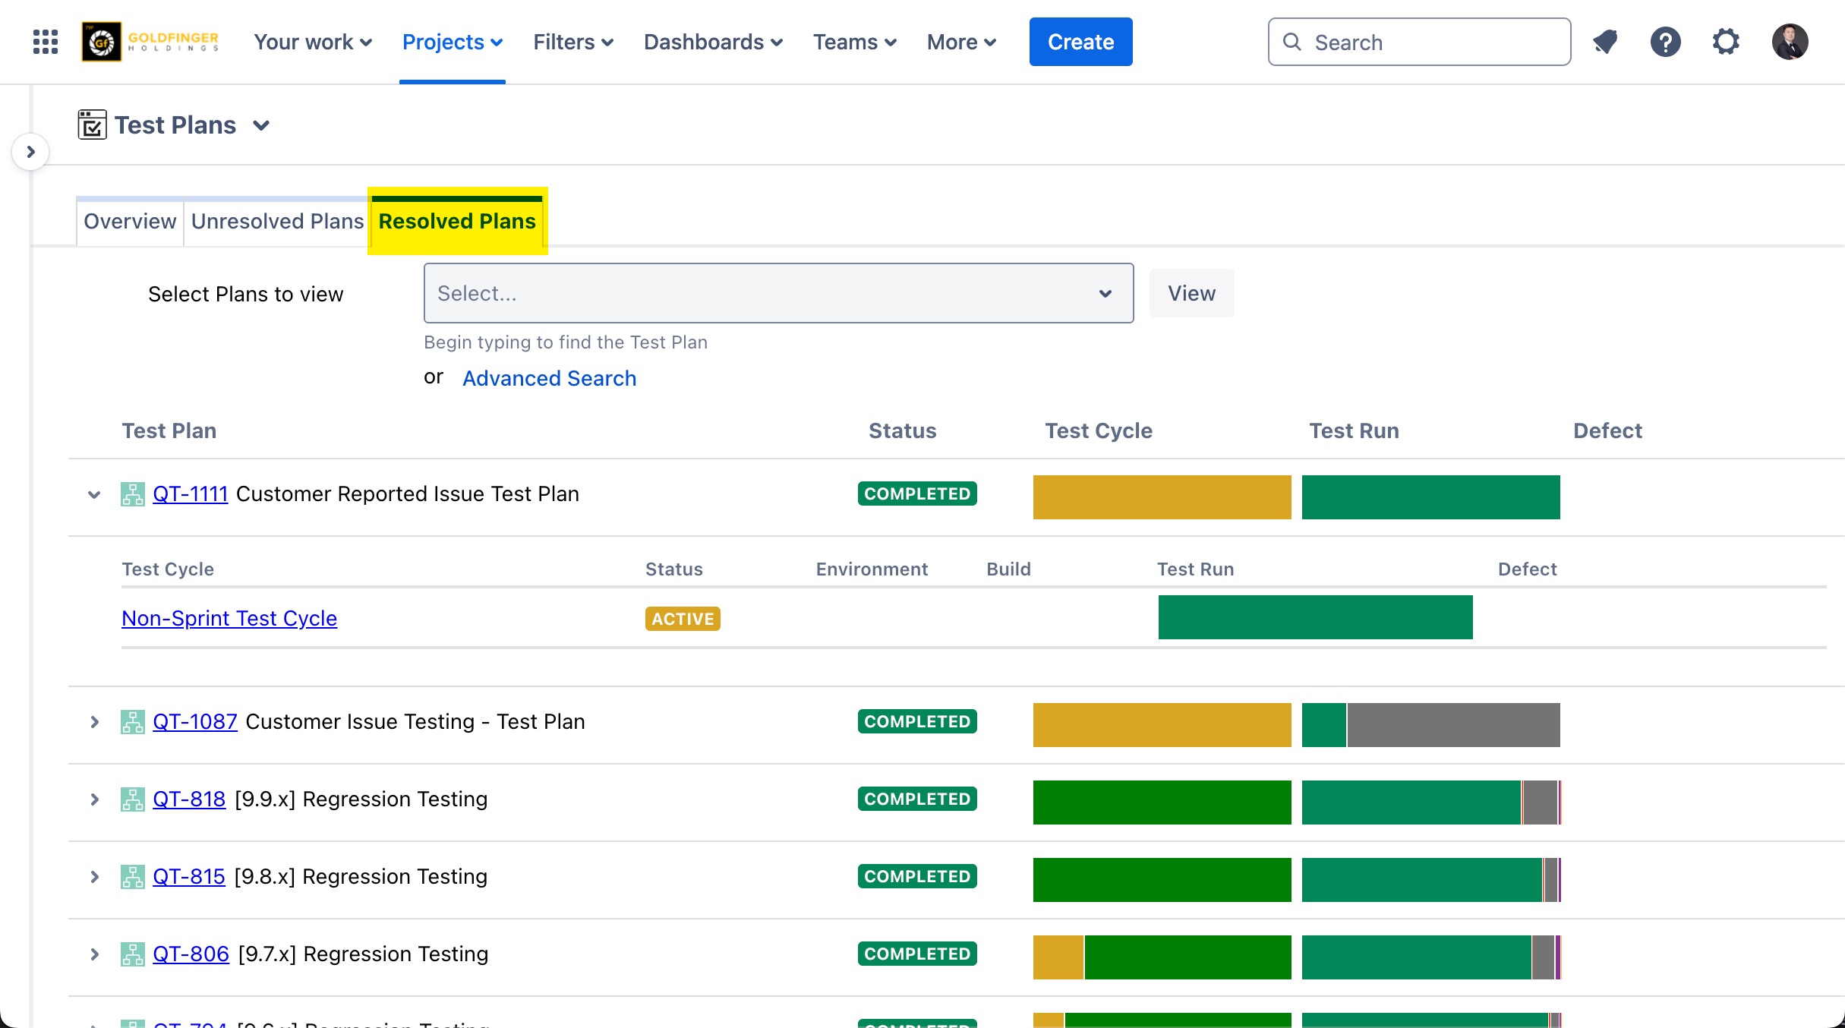Viewport: 1845px width, 1028px height.
Task: Open the Test Plans heading dropdown
Action: (261, 125)
